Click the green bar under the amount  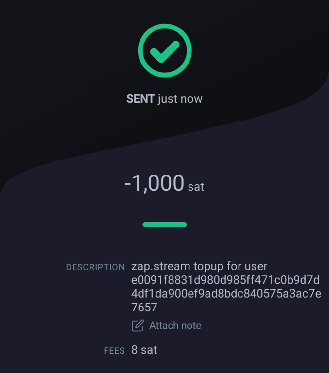pos(164,225)
